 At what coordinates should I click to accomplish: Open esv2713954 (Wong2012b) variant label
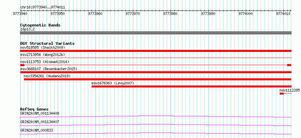43,55
